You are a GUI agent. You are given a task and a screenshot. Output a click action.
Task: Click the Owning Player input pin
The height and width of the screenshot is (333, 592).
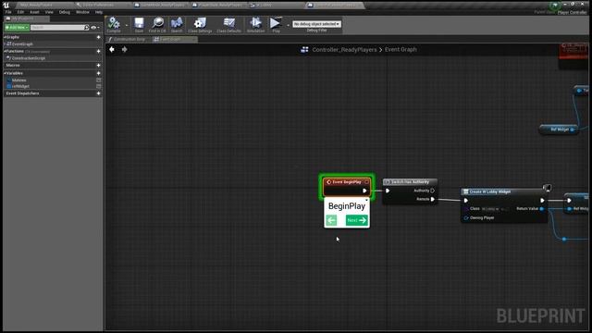(466, 218)
